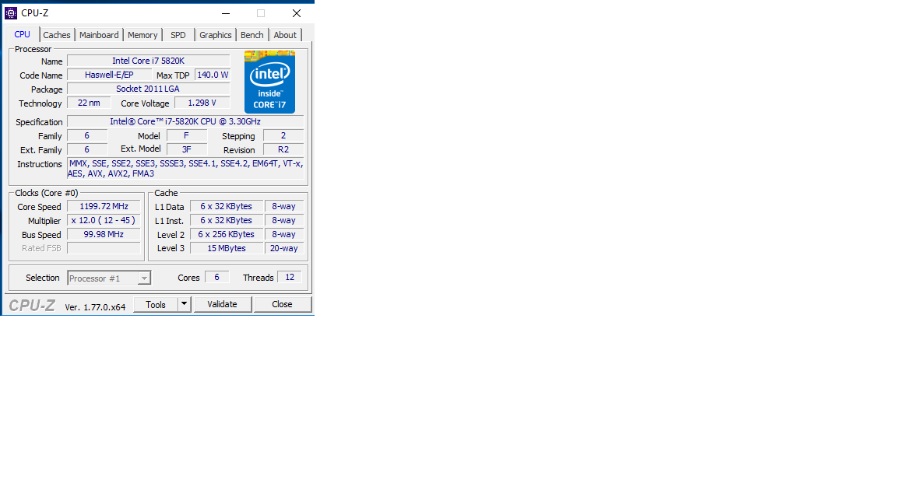Show the About tab
Image resolution: width=897 pixels, height=504 pixels.
[x=285, y=35]
